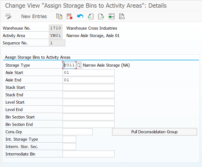Click the Display/Change toggle glasses icon
This screenshot has height=167, width=202.
coord(8,16)
